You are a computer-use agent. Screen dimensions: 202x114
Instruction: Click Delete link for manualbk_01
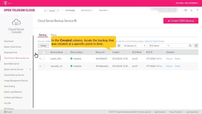click(177, 66)
